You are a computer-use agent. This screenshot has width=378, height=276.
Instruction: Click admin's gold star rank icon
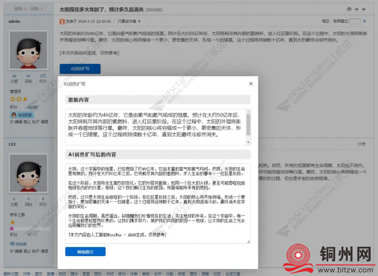[25, 99]
